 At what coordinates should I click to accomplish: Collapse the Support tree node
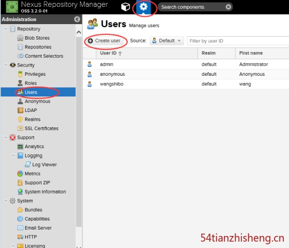click(x=6, y=138)
